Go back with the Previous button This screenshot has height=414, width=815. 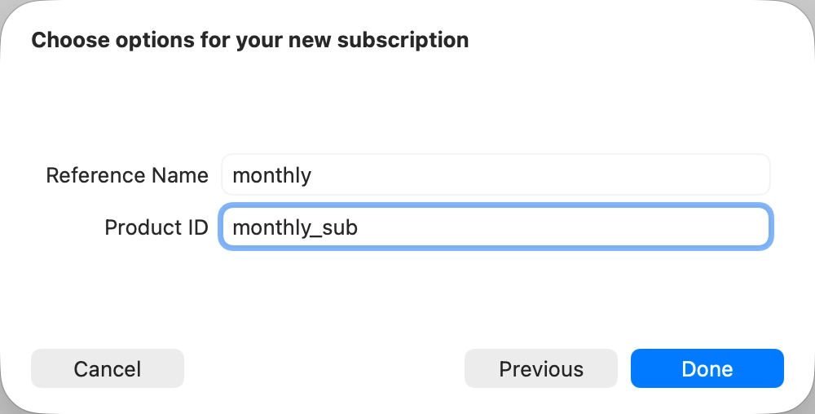(541, 368)
